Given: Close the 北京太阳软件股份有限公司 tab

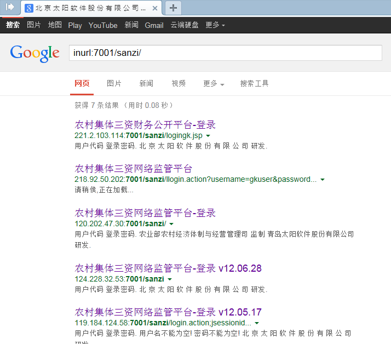Looking at the screenshot, I should [155, 8].
